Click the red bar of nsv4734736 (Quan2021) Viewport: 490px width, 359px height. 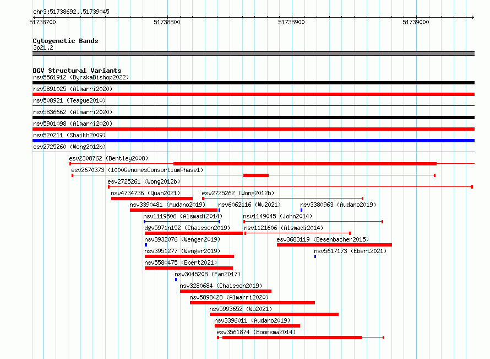pos(152,199)
